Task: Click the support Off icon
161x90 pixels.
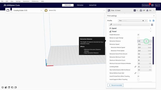Action: click(x=141, y=10)
